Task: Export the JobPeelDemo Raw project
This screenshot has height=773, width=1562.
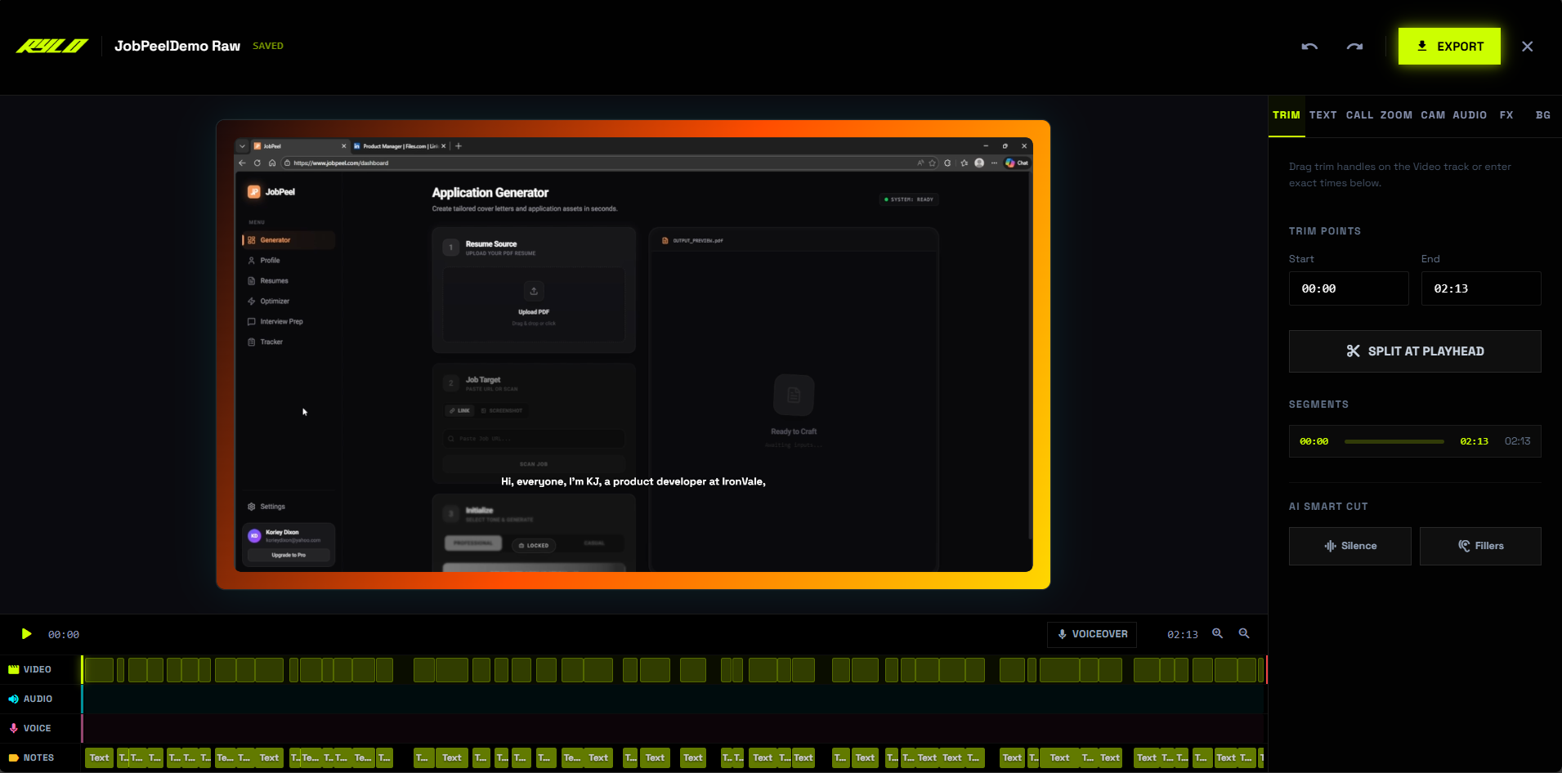Action: point(1448,47)
